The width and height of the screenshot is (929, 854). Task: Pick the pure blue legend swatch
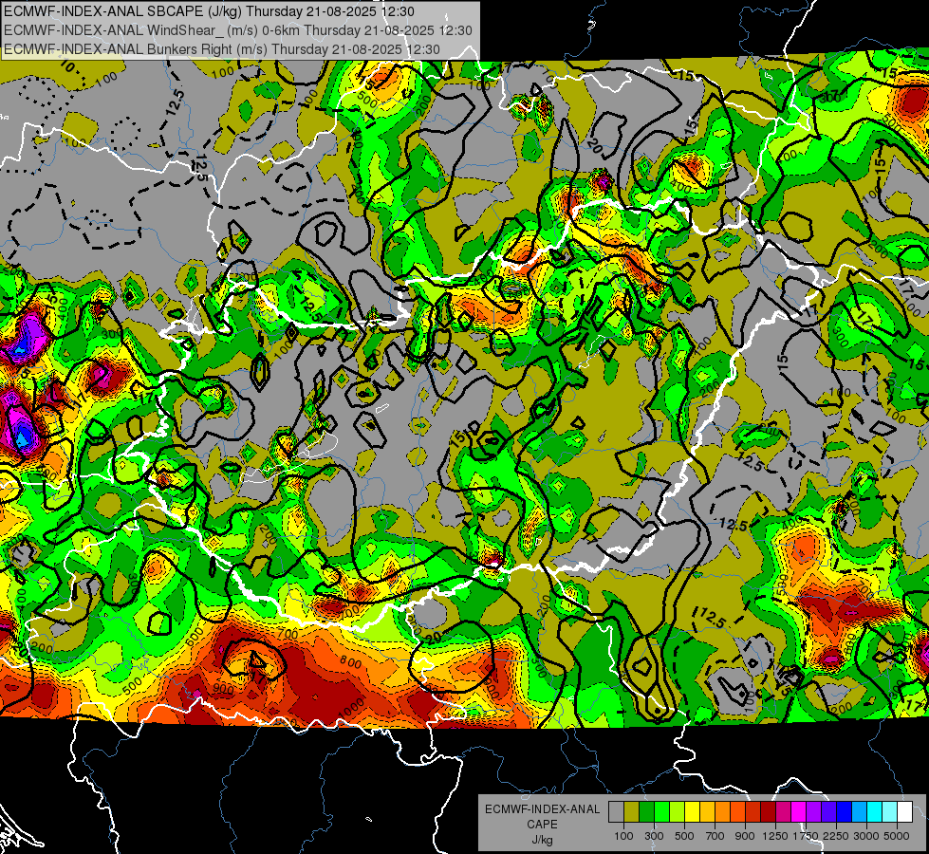[x=845, y=812]
